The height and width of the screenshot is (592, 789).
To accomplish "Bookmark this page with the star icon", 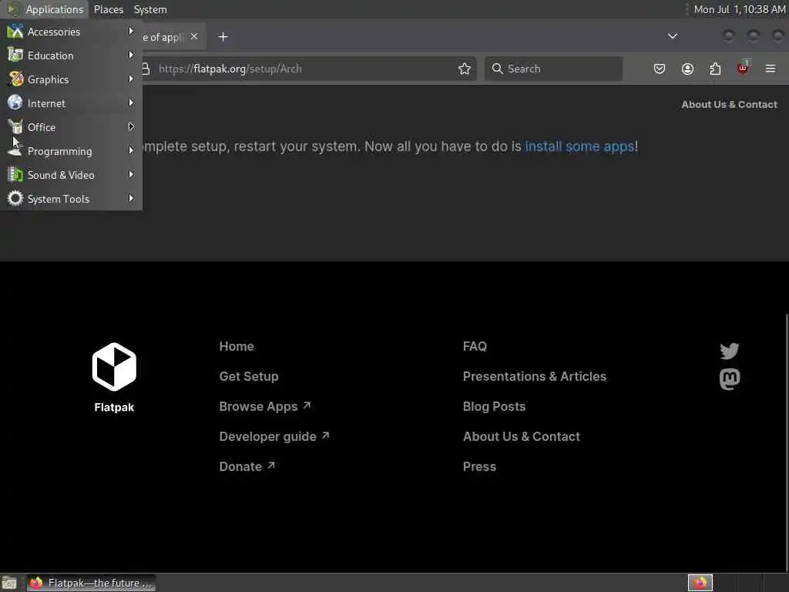I will coord(465,69).
